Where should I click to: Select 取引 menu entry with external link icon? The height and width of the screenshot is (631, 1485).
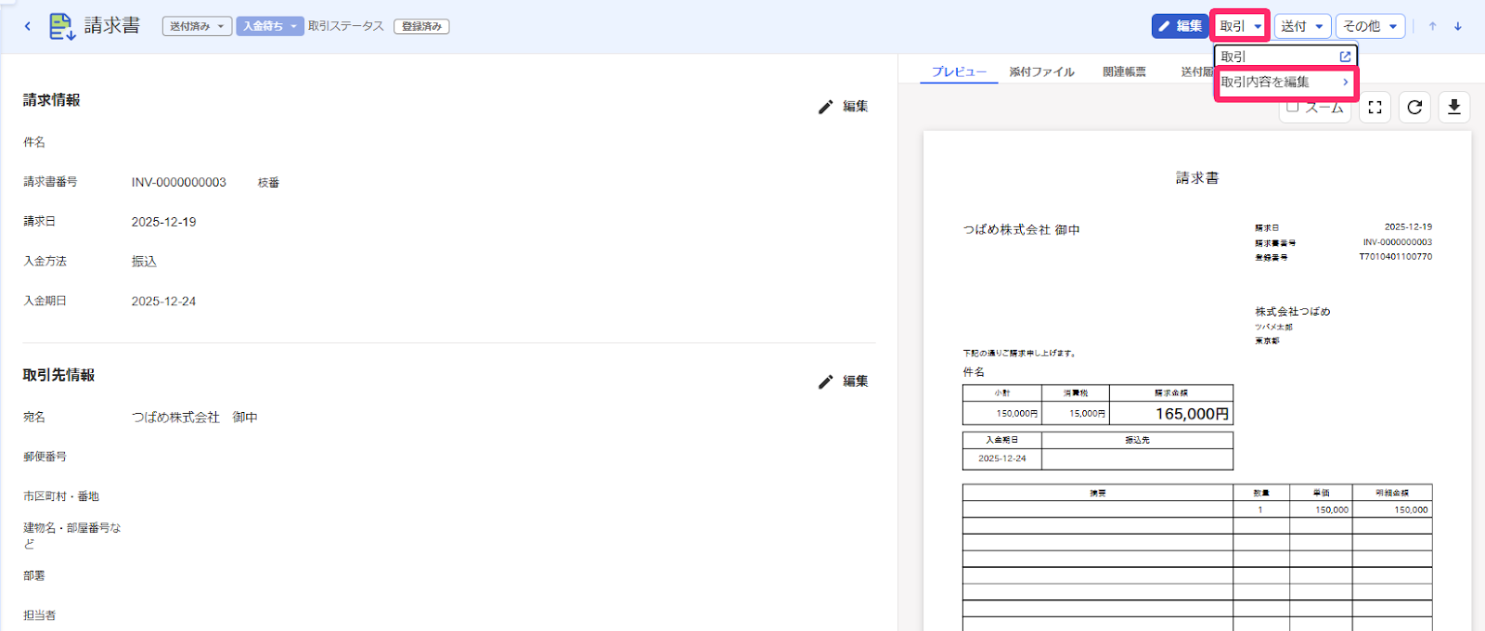(x=1285, y=57)
